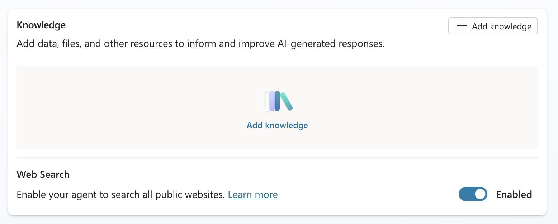This screenshot has height=224, width=558.
Task: Click the blue Add knowledge link under books
Action: [277, 125]
